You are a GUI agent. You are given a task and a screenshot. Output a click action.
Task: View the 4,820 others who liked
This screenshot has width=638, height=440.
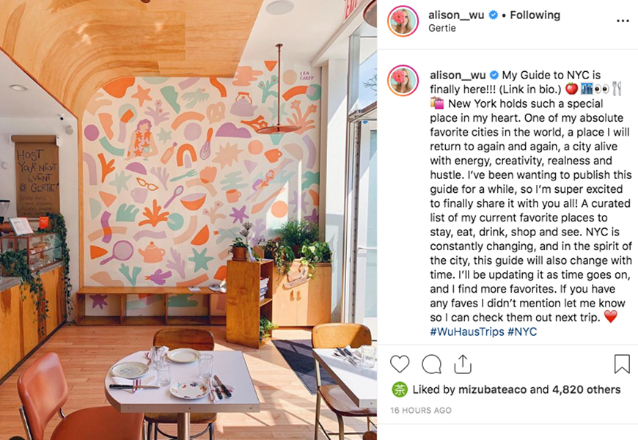click(587, 389)
